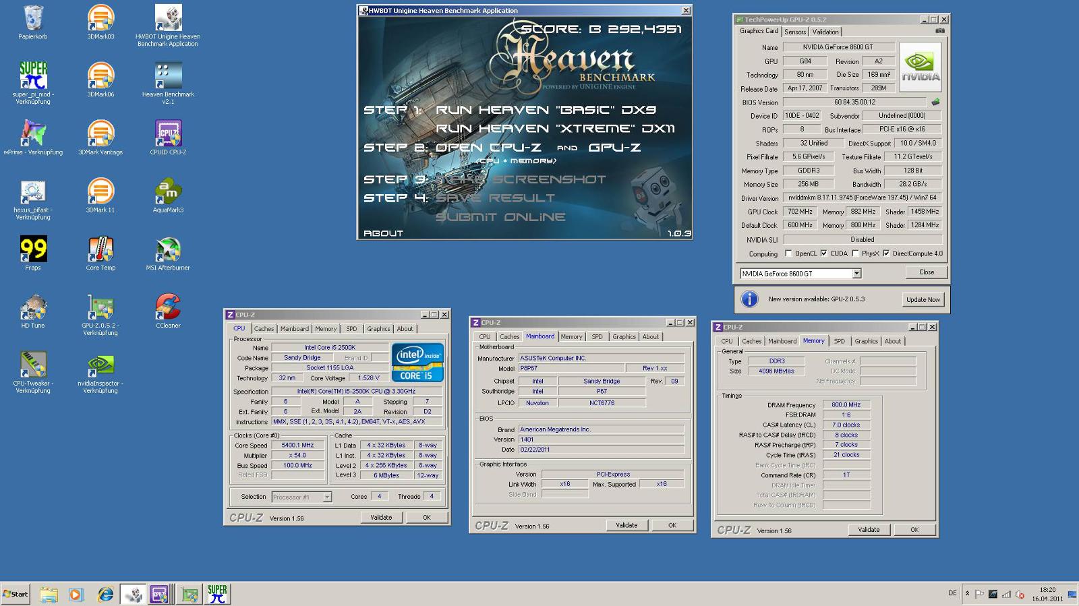Click Run Heaven "Basic" DX9 step
This screenshot has height=606, width=1079.
tap(546, 109)
